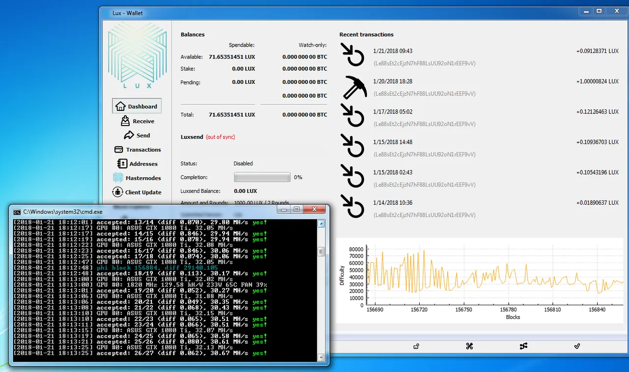Click the Available 71.65351451 LUX balance
The height and width of the screenshot is (372, 629).
pyautogui.click(x=232, y=57)
